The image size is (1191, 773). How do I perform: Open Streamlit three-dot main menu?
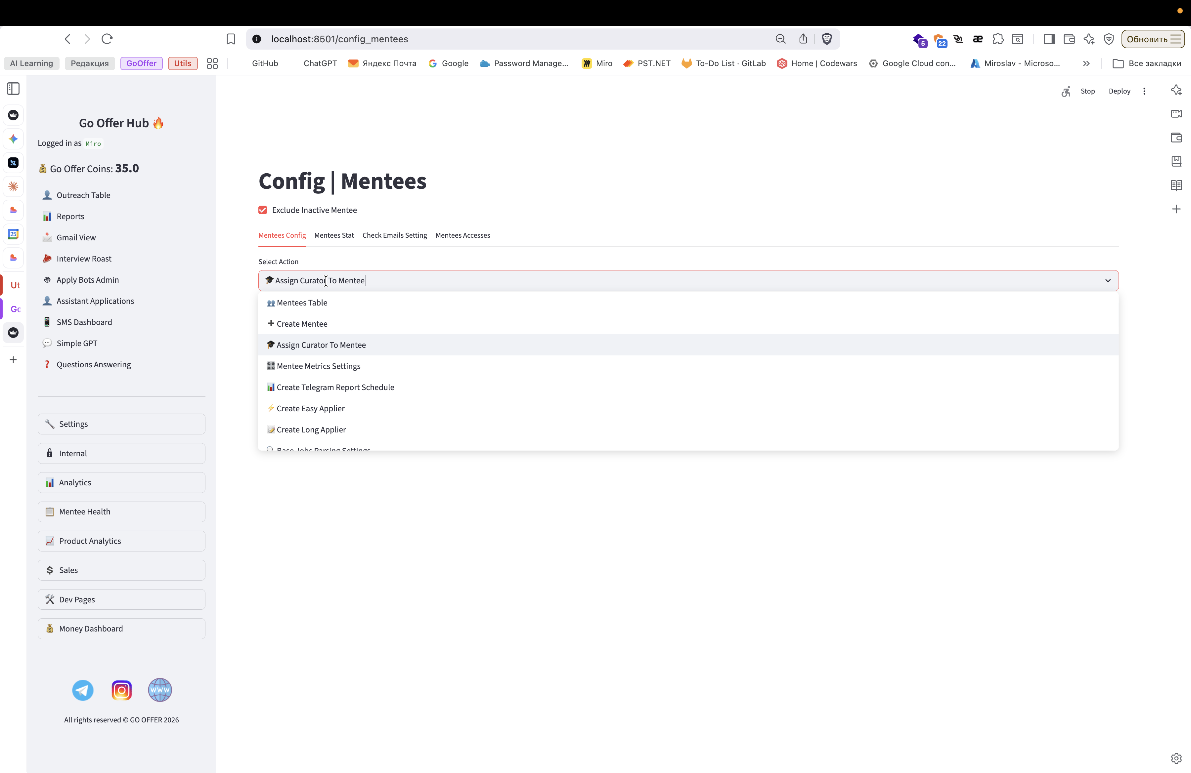(1144, 91)
